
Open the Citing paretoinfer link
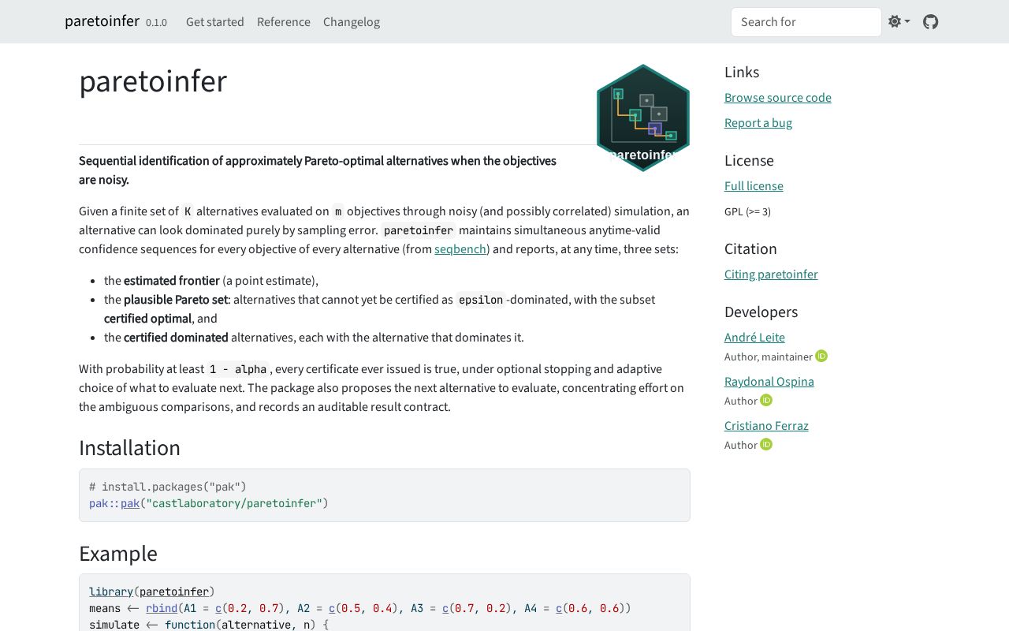coord(771,274)
